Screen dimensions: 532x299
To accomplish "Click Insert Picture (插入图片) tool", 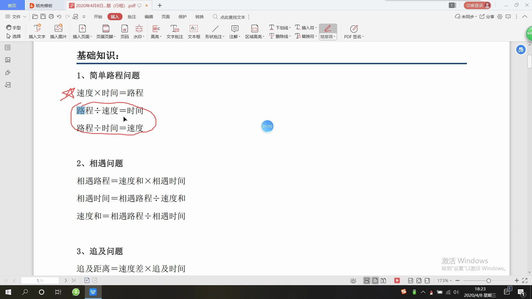I will coord(58,31).
